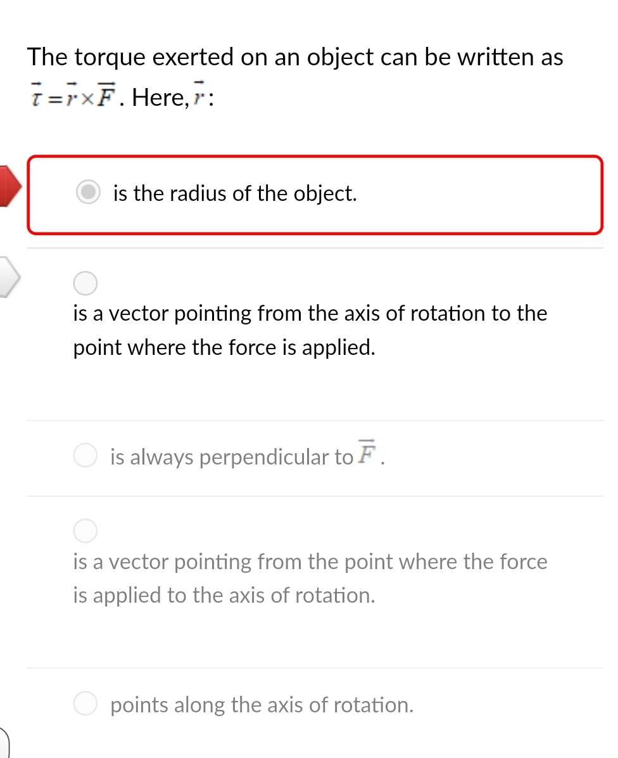
Task: Click the second answer's full description text
Action: click(310, 330)
